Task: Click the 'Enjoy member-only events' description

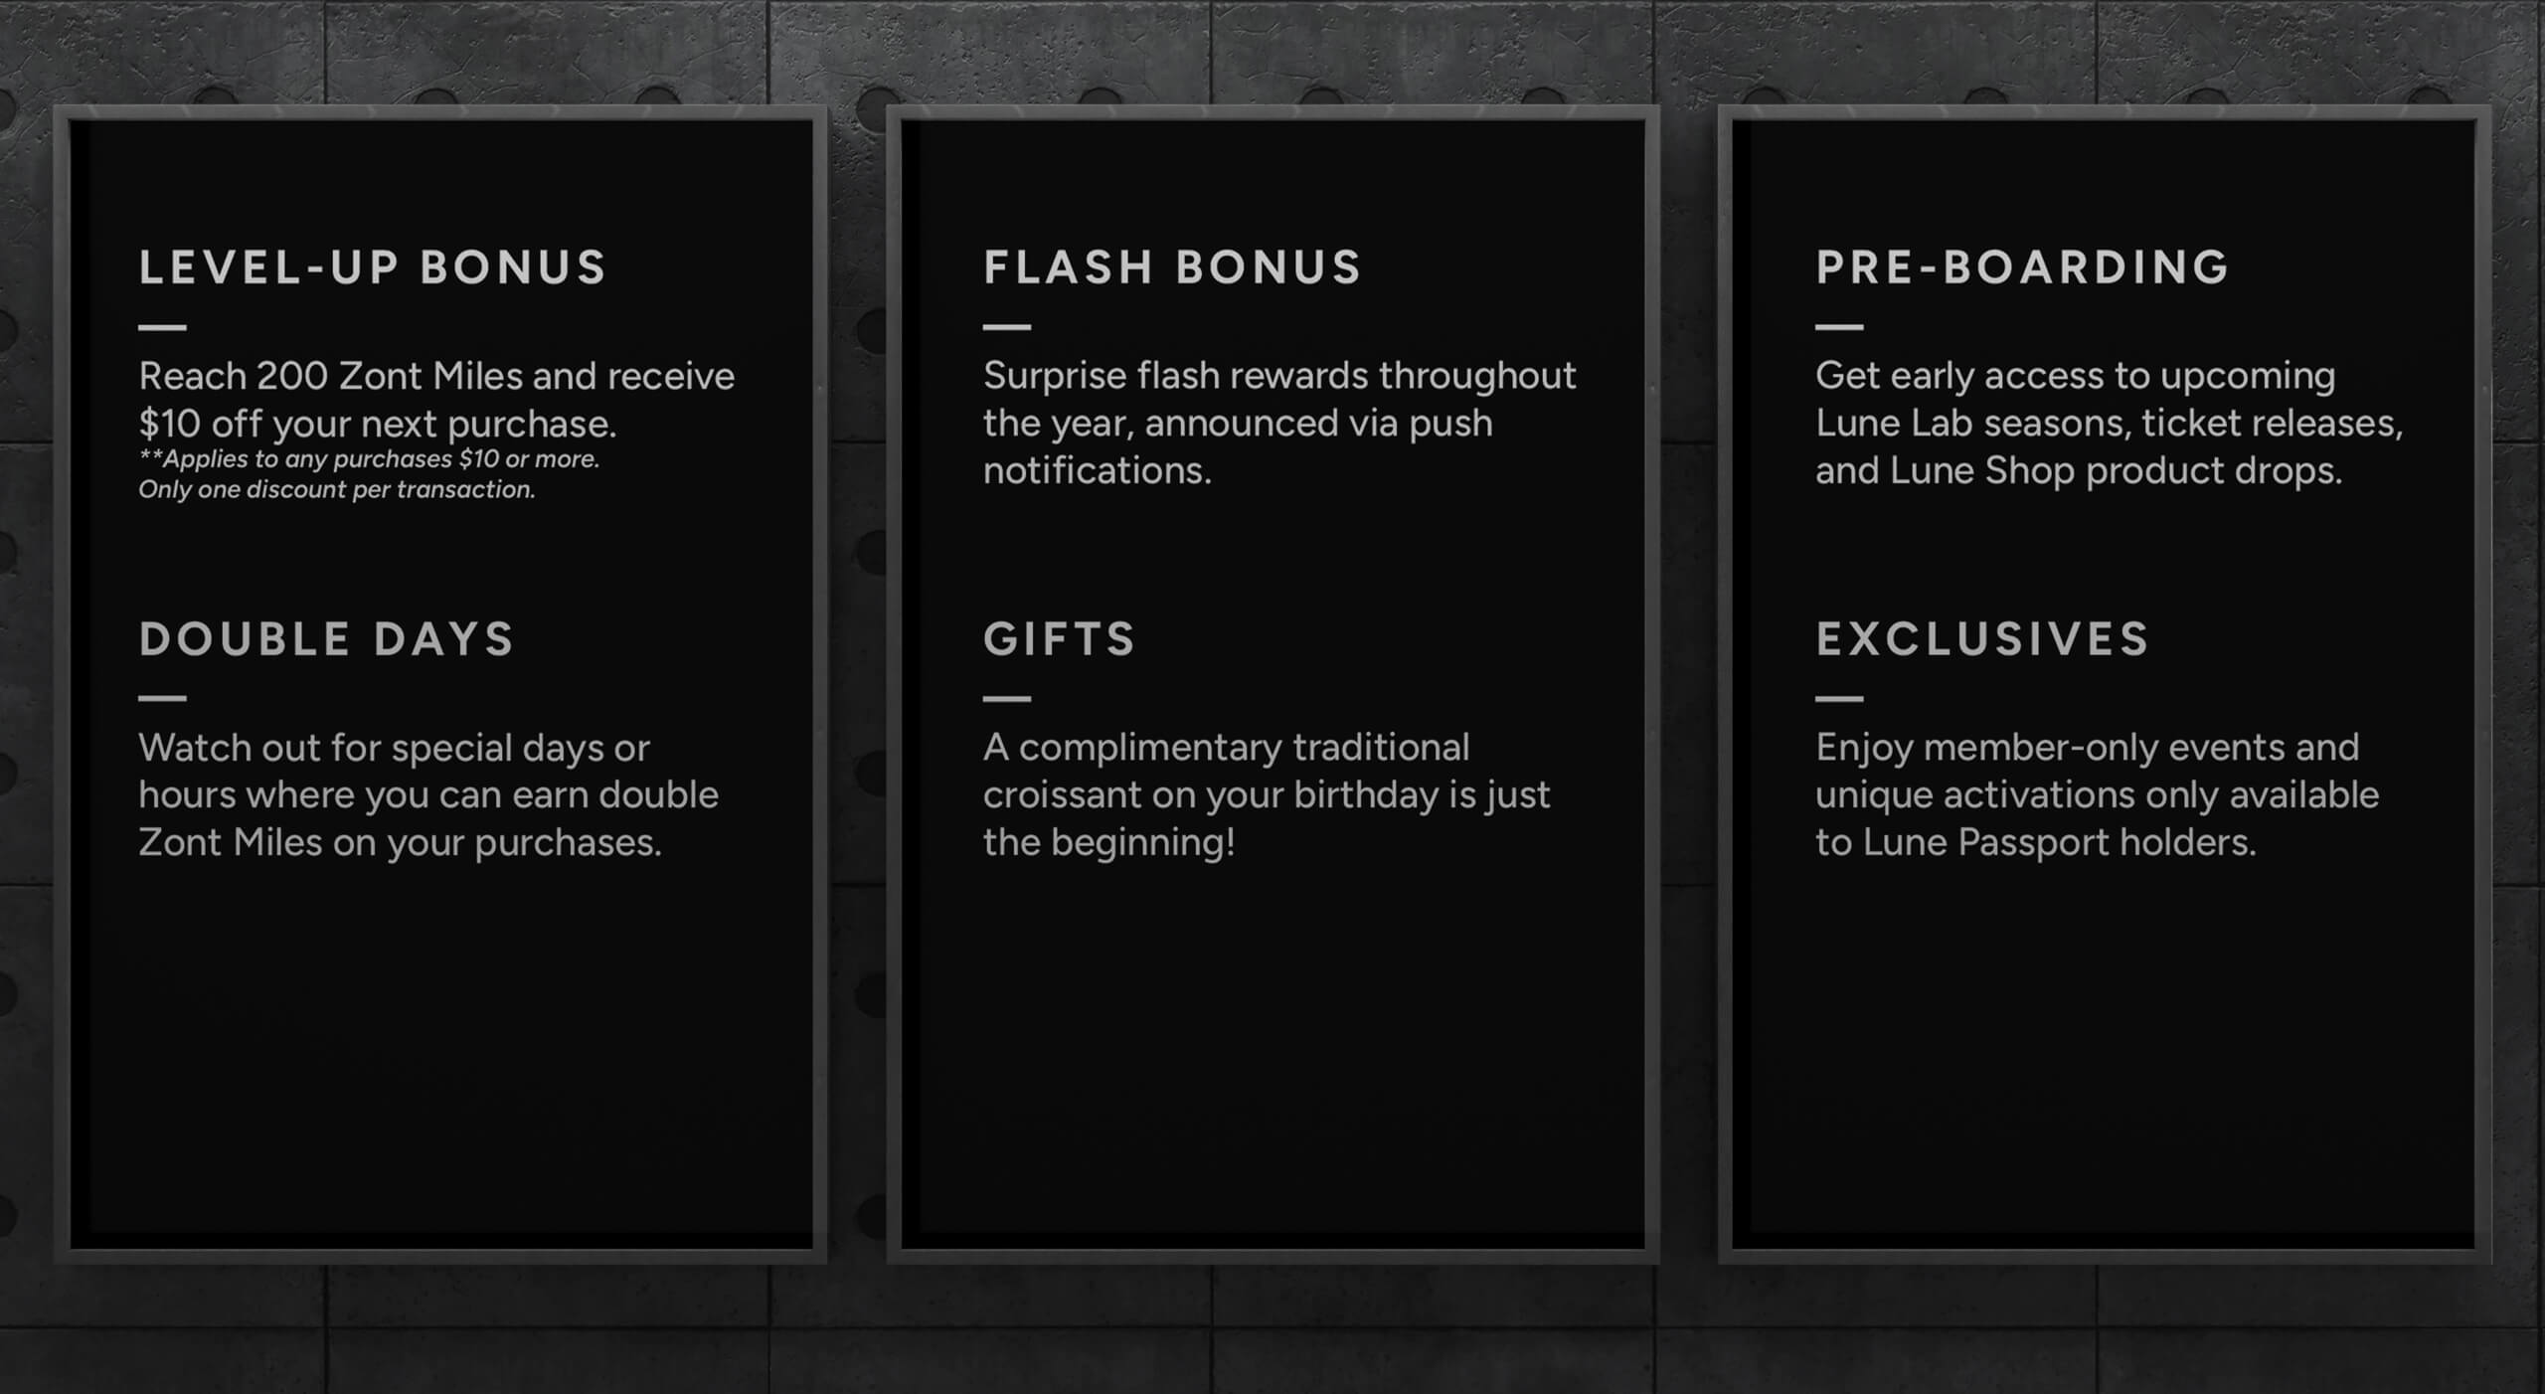Action: (x=2097, y=794)
